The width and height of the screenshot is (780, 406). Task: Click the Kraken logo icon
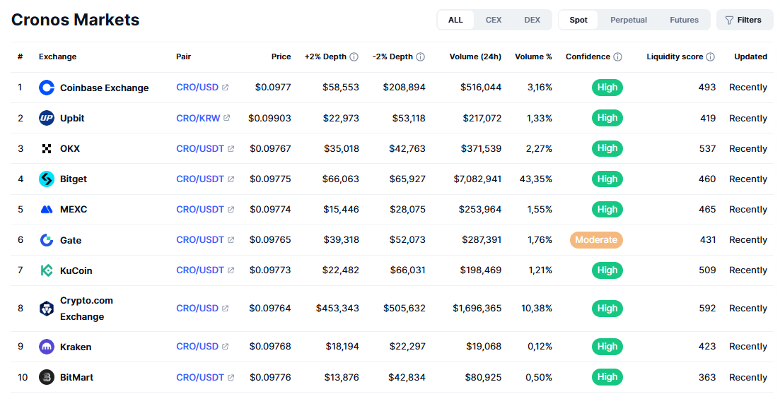coord(47,347)
